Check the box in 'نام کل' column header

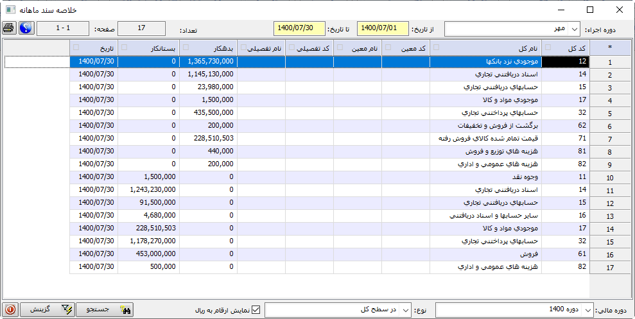(x=437, y=47)
